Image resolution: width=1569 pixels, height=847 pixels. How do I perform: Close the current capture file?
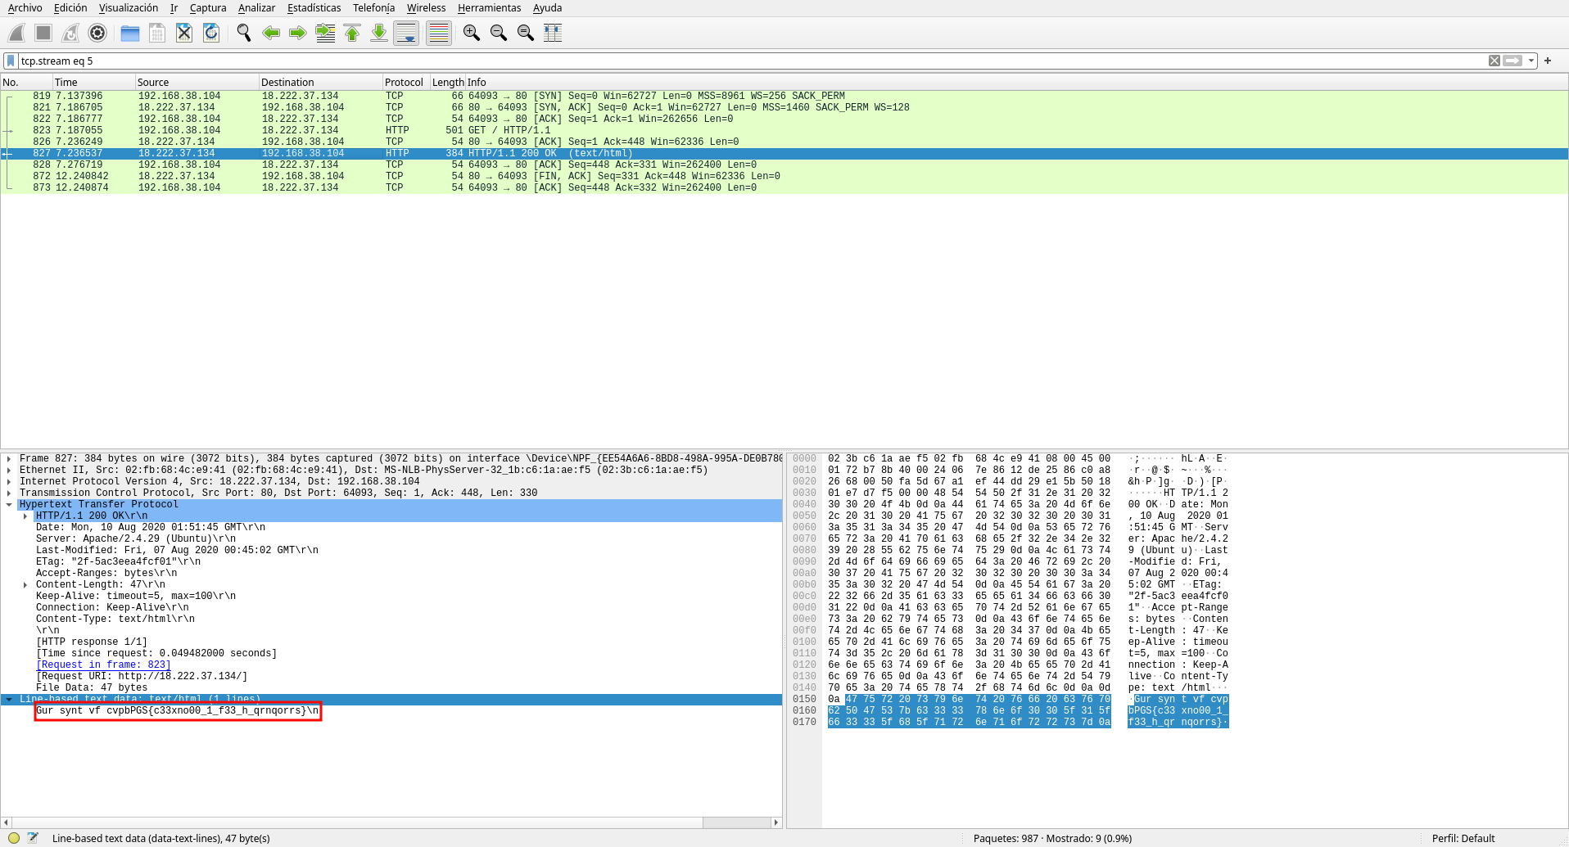click(183, 33)
